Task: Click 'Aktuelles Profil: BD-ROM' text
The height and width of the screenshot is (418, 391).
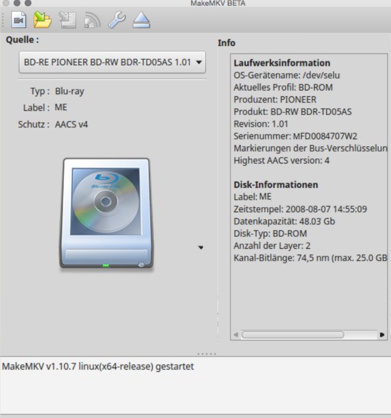Action: [x=283, y=87]
